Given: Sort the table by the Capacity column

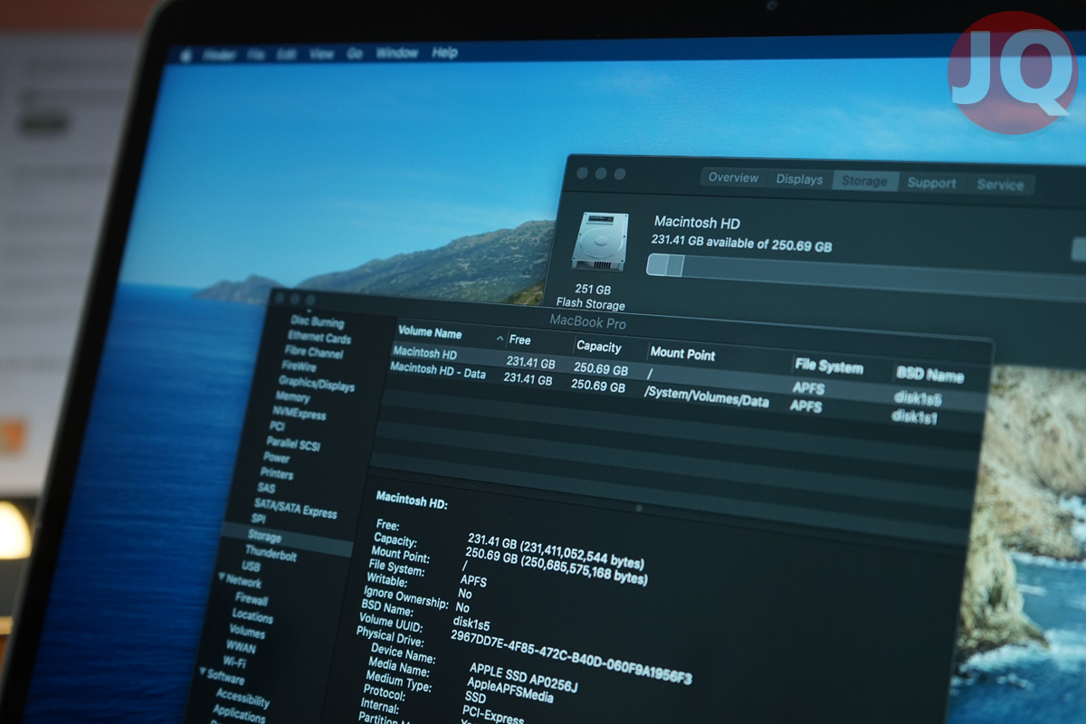Looking at the screenshot, I should [x=599, y=347].
